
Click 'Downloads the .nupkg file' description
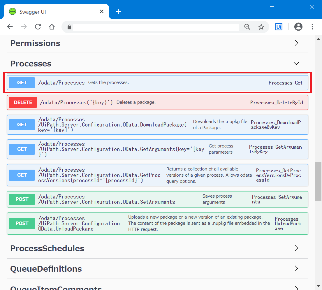tap(220, 124)
